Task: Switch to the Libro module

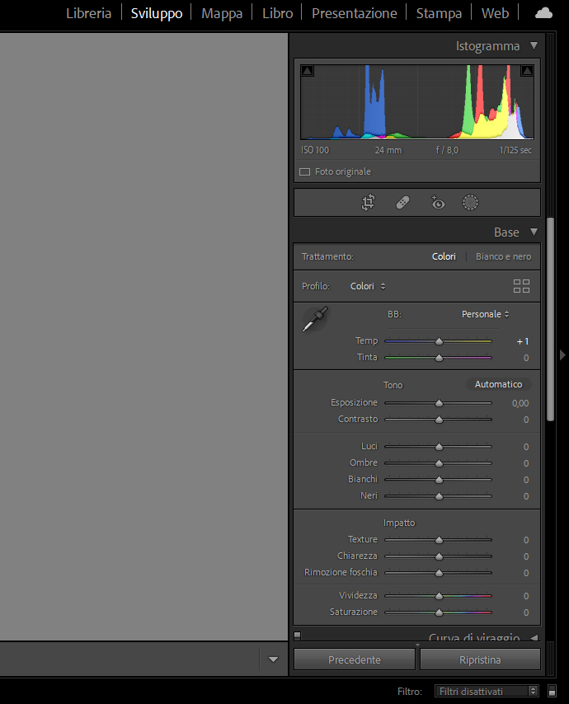Action: [278, 13]
